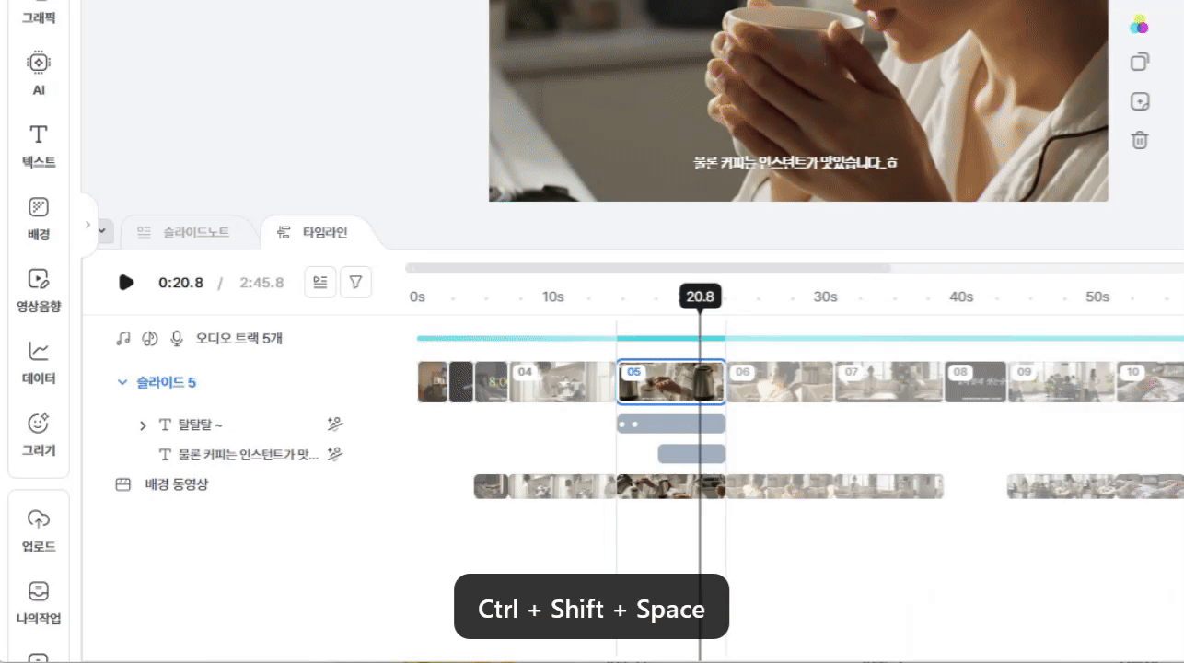Toggle animation effect for 물론 커피는 text
The image size is (1184, 663).
(335, 454)
